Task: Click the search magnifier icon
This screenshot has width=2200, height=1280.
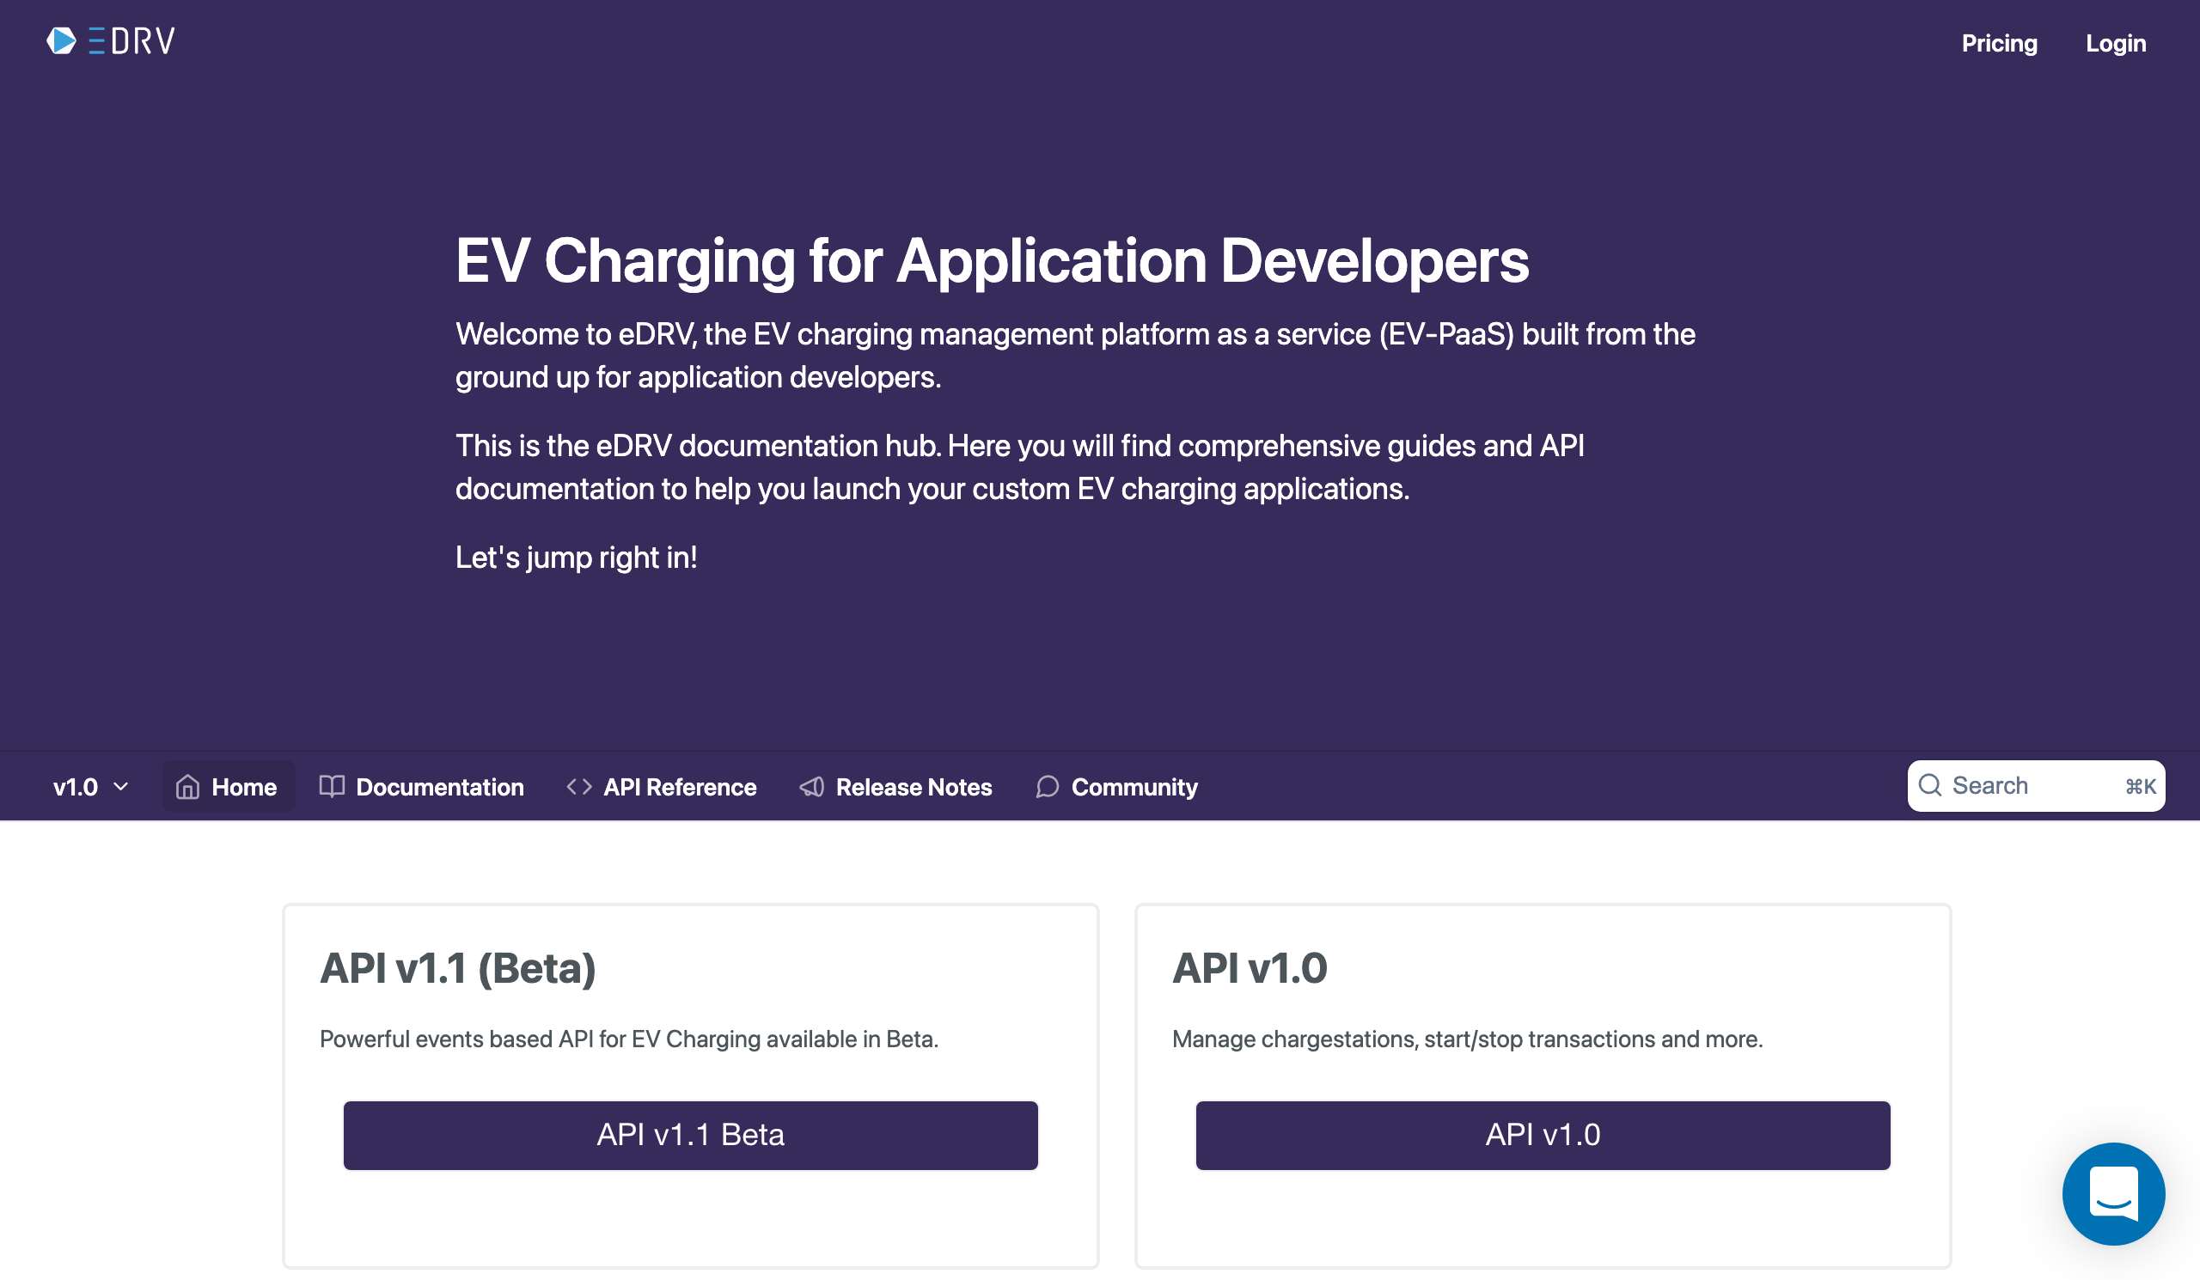Action: point(1930,785)
